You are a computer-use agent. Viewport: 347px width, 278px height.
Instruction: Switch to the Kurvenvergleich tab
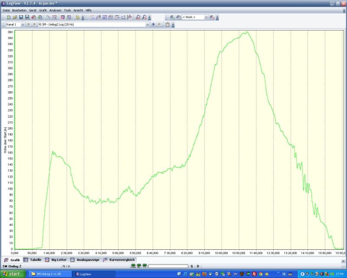pos(119,260)
